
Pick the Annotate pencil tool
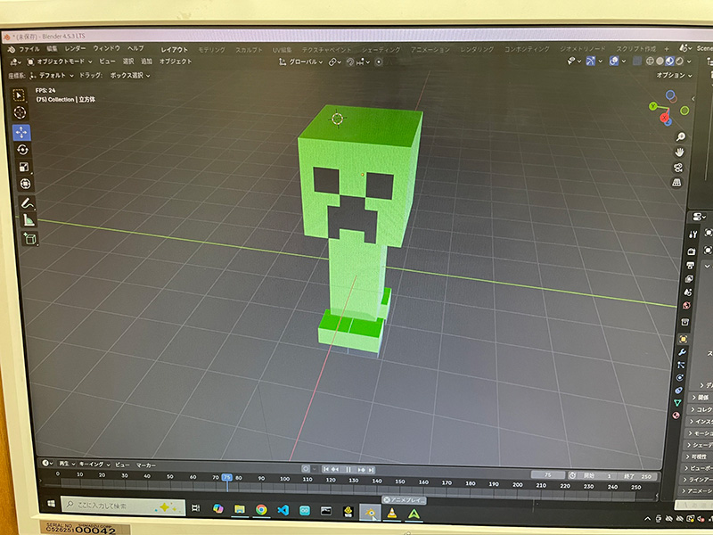(26, 203)
